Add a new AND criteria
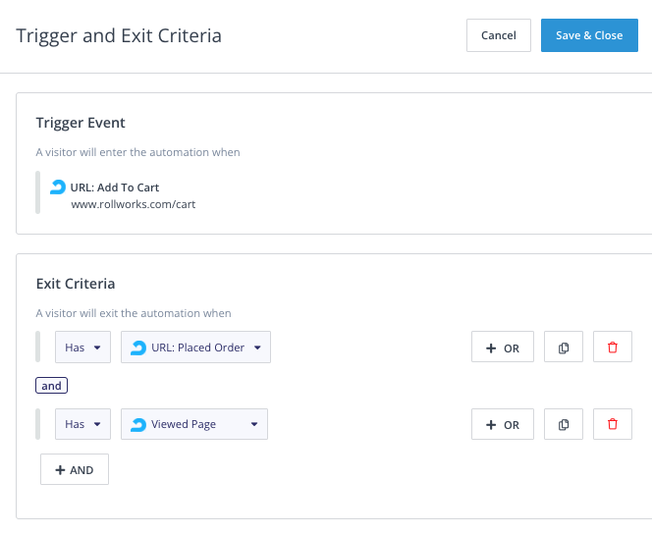 75,469
